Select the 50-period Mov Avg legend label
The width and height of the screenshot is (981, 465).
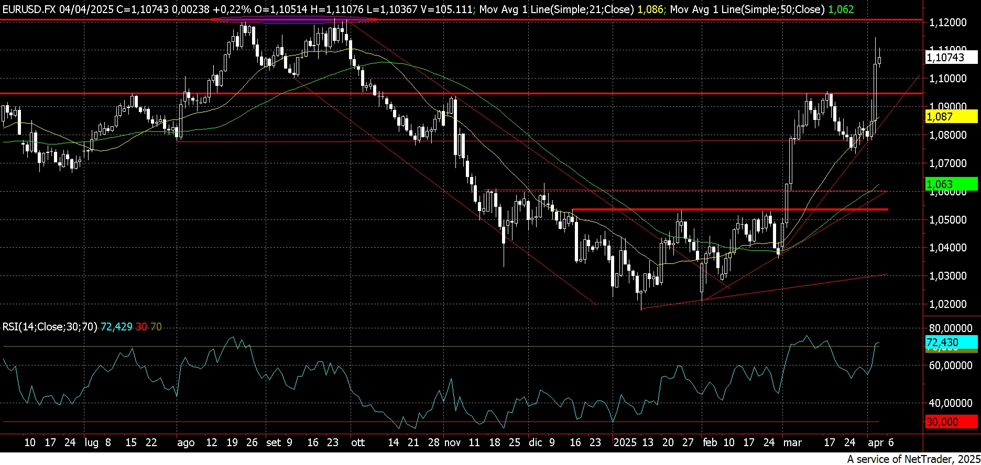(x=746, y=9)
